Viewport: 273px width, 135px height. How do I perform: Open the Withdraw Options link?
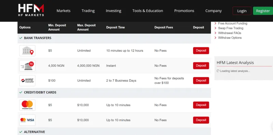(x=230, y=37)
